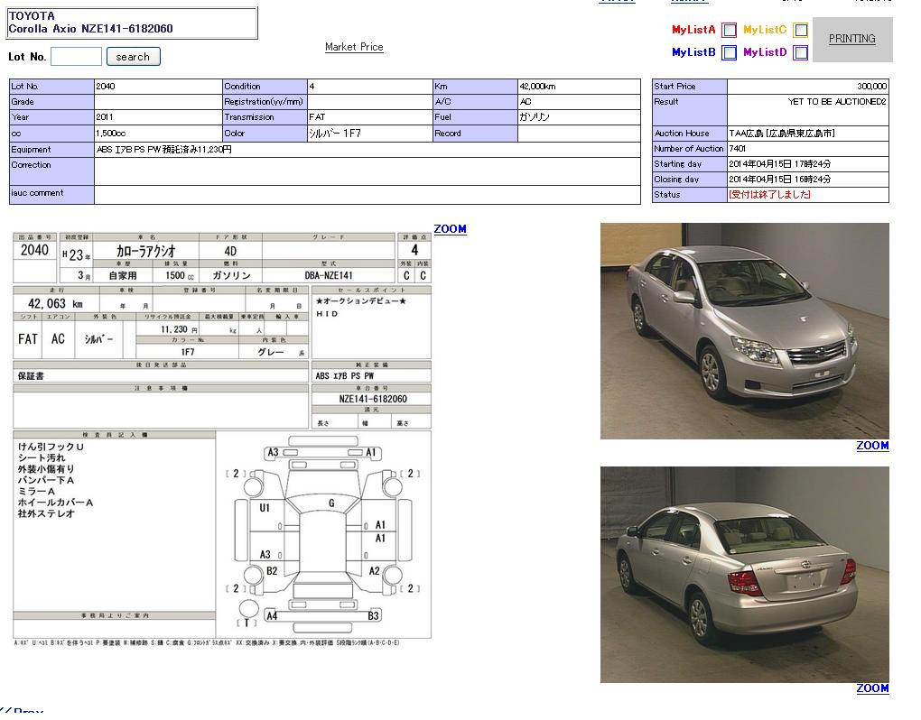This screenshot has height=720, width=921.
Task: Click ZOOM link under front car photo
Action: click(872, 446)
